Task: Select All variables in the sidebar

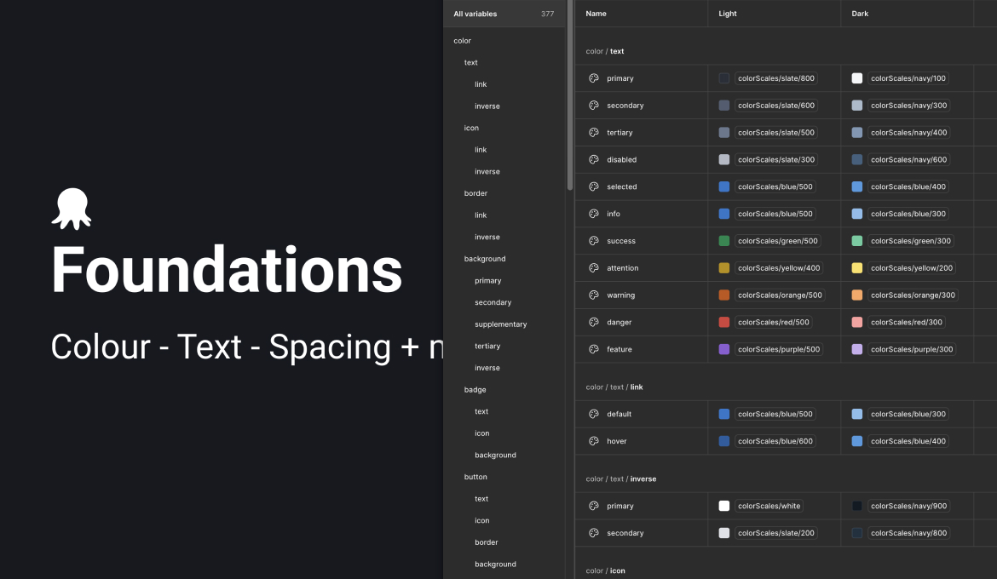Action: point(475,14)
